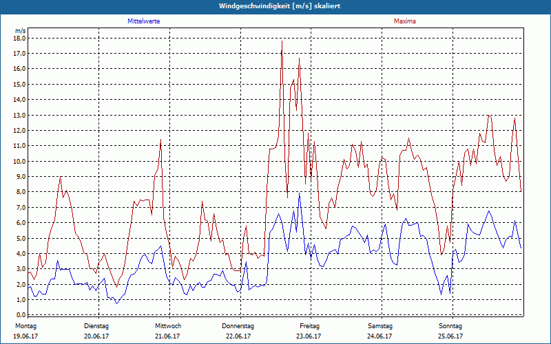Click the 'Mittwoch' day label
Viewport: 551px width, 344px height.
pos(168,326)
